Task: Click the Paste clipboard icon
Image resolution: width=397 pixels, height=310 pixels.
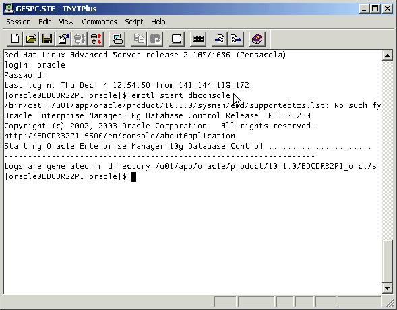Action: point(155,38)
